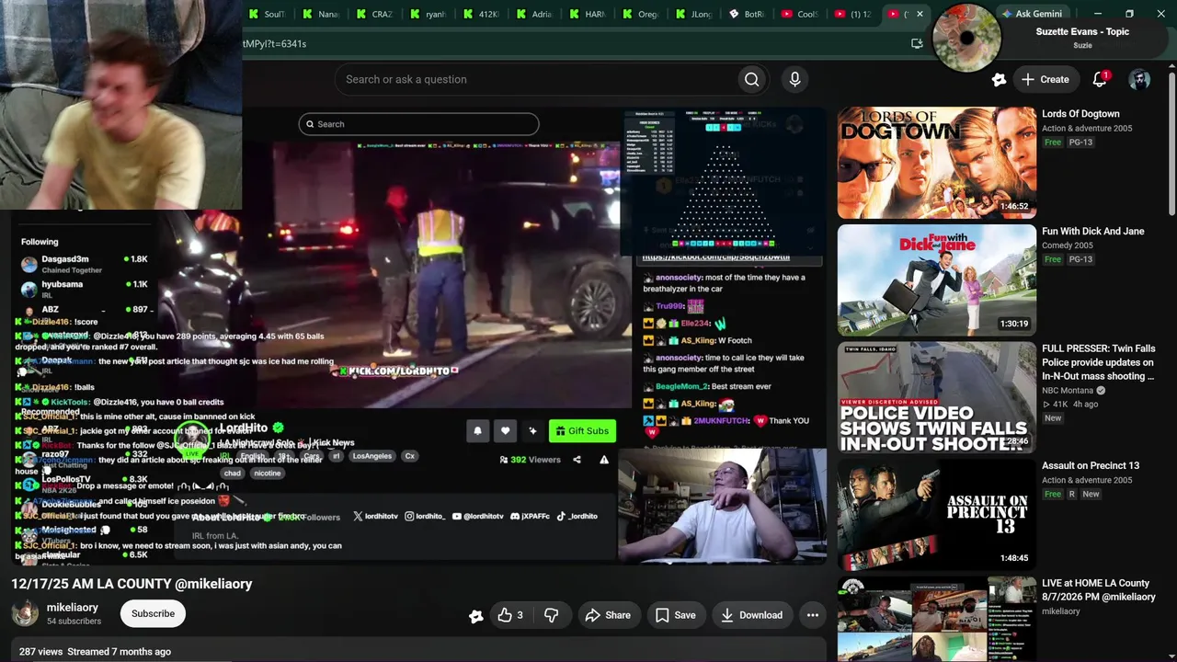Open the Fun with Dick and Jane thumbnail
This screenshot has width=1177, height=662.
click(937, 280)
